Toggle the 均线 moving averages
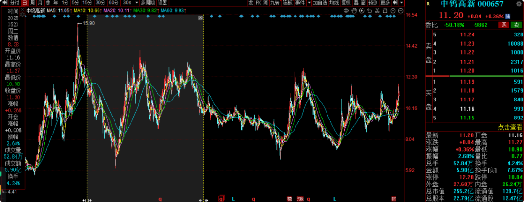Image resolution: width=524 pixels, height=202 pixels. click(334, 3)
